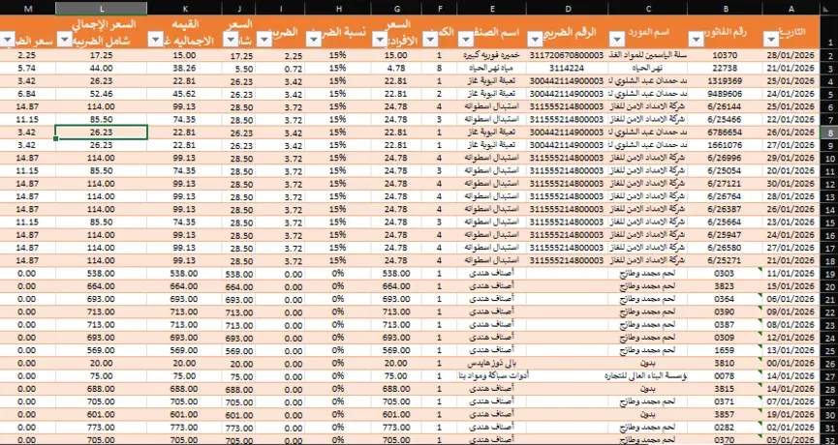Click invoice number cell 1319369
Screen dimensions: 838x445
coord(725,81)
